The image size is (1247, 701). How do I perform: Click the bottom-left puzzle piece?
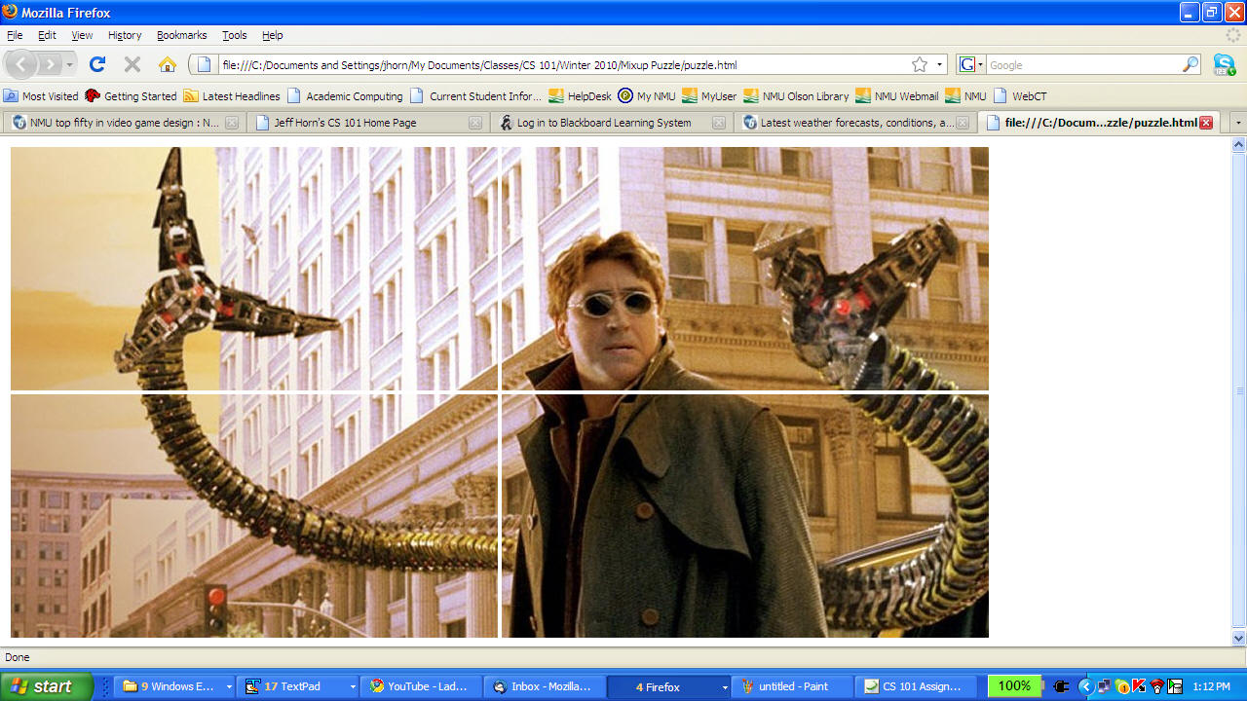click(254, 516)
